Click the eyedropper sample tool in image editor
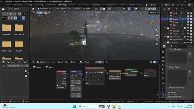 tap(4, 66)
